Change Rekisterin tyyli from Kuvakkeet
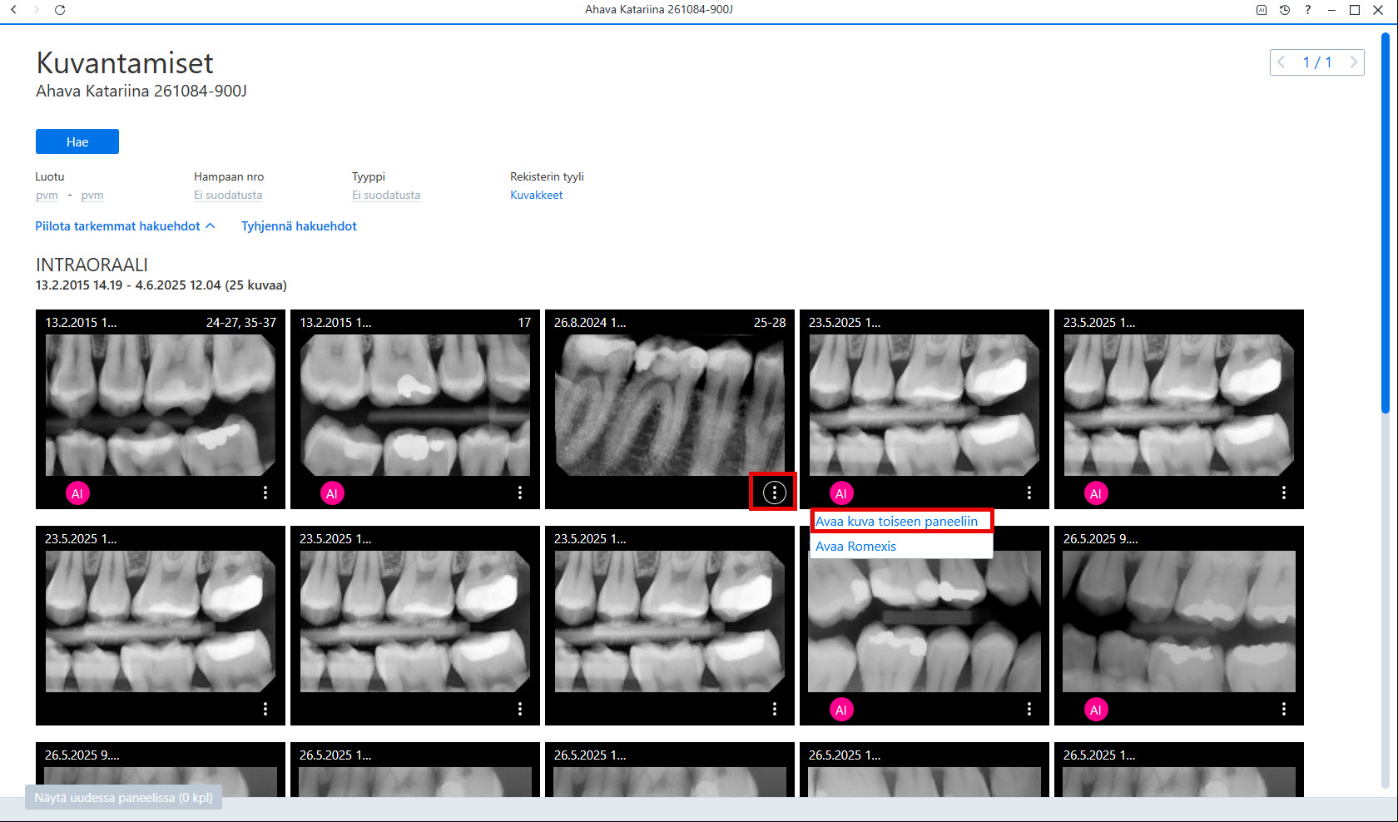The height and width of the screenshot is (822, 1398). click(x=537, y=195)
